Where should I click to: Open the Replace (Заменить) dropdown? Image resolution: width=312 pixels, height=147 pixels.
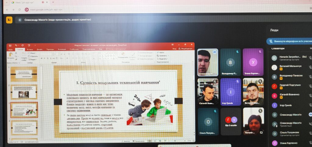(162, 56)
